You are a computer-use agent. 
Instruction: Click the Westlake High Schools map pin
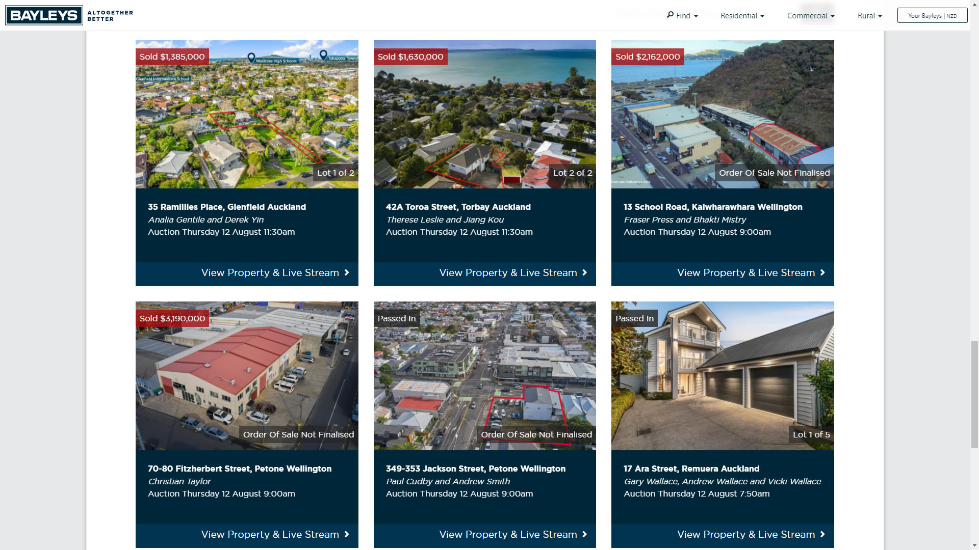pyautogui.click(x=251, y=58)
